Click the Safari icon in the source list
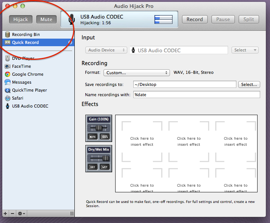Viewport: 270px width, 223px height. (8, 98)
